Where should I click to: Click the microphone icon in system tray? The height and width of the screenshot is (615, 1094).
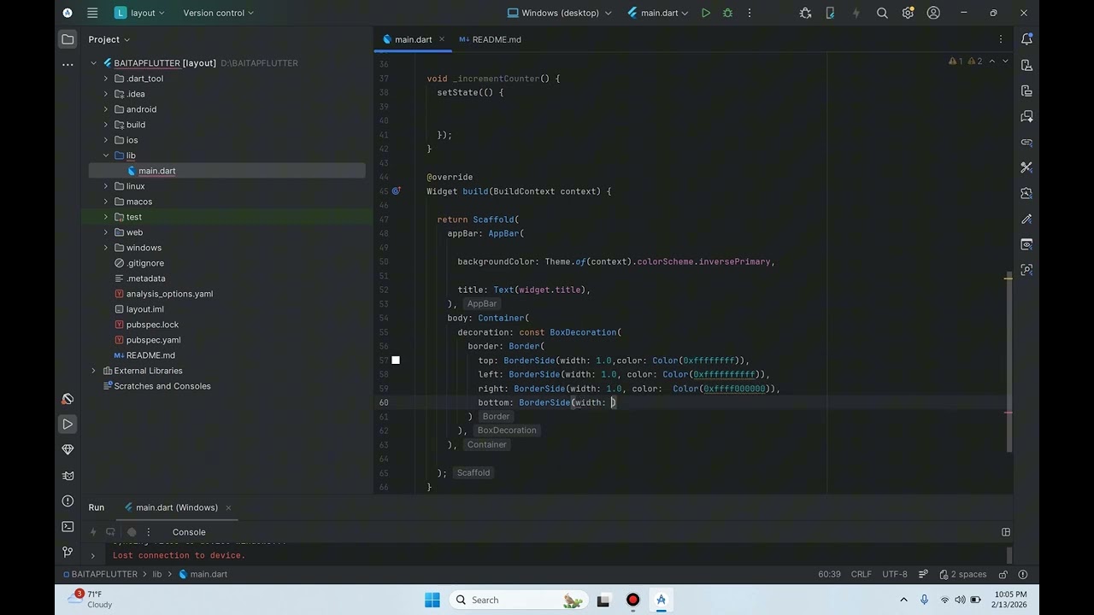925,600
